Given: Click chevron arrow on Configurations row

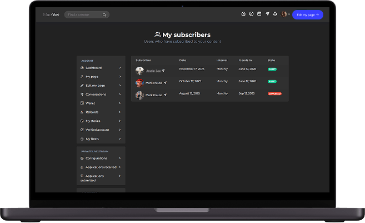Looking at the screenshot, I should 120,158.
